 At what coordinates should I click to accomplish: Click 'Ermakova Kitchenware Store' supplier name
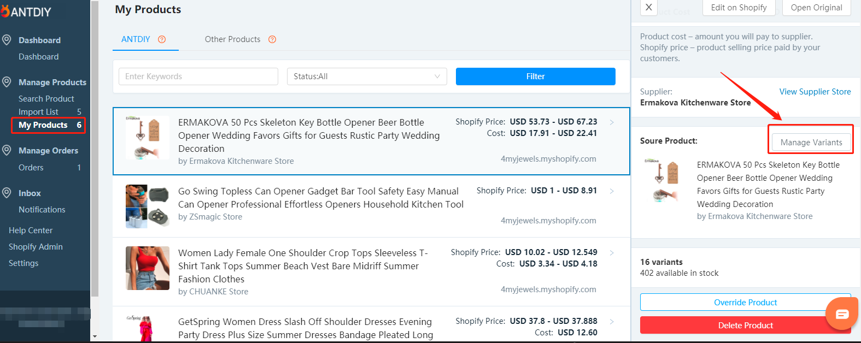(695, 103)
